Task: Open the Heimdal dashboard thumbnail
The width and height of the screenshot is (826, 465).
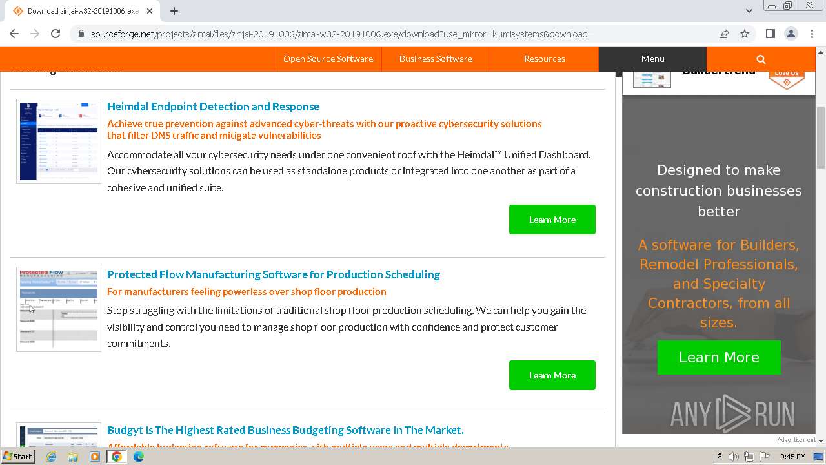Action: 59,141
